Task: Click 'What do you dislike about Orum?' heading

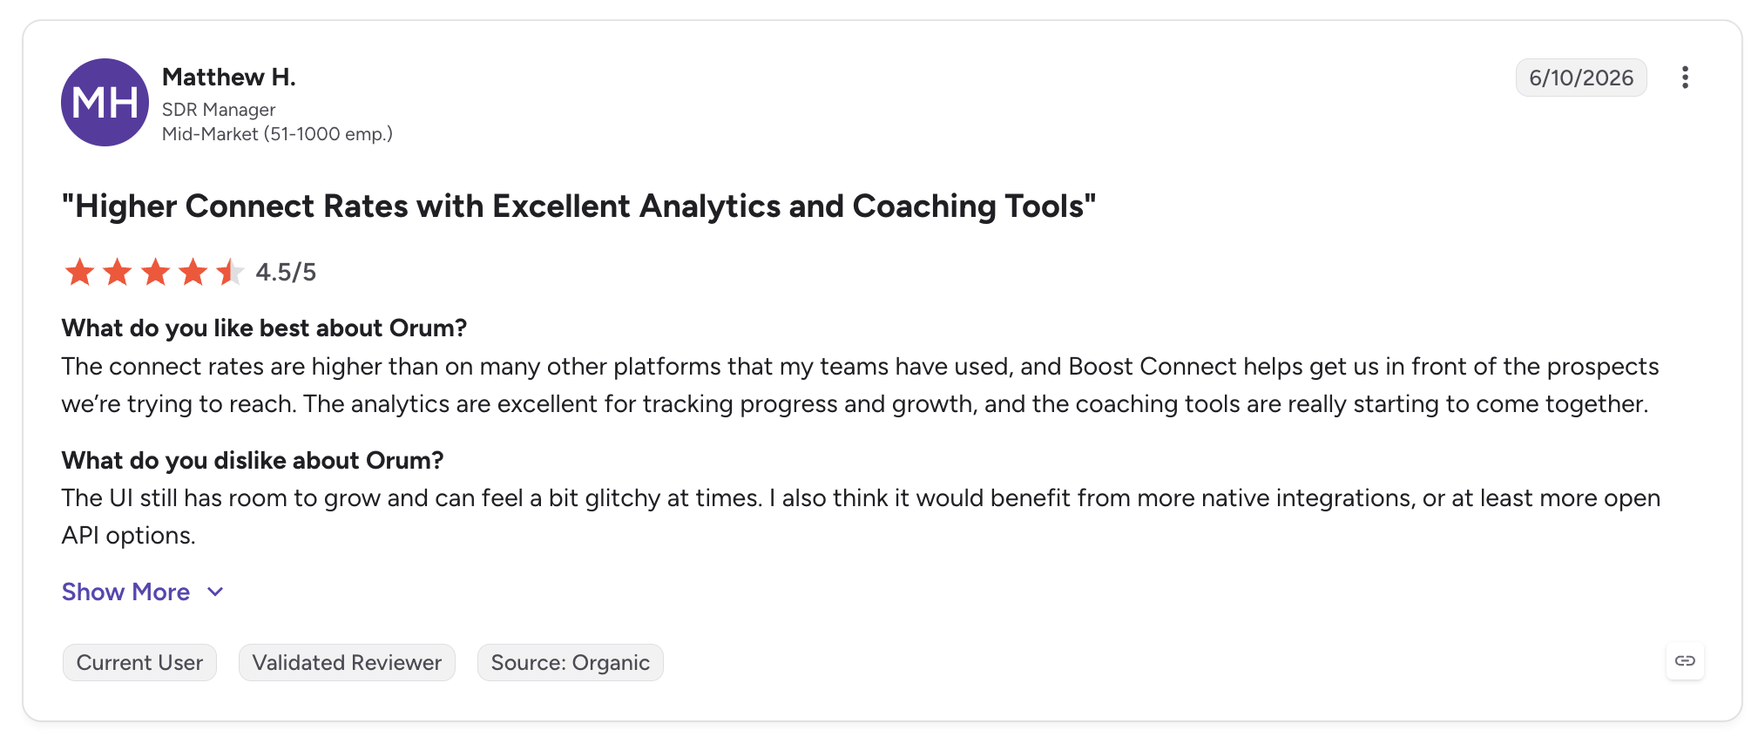Action: click(253, 461)
